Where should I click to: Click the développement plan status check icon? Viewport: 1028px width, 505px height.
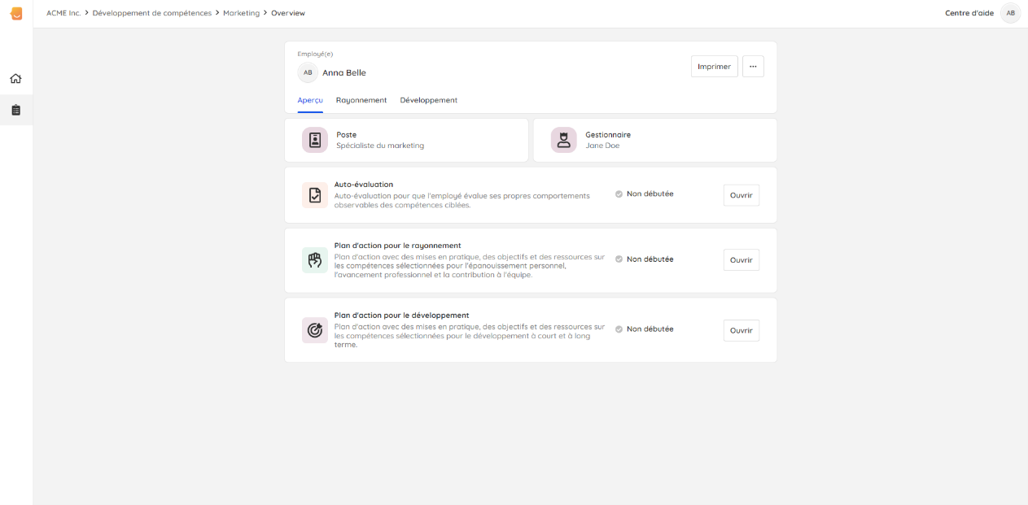619,329
